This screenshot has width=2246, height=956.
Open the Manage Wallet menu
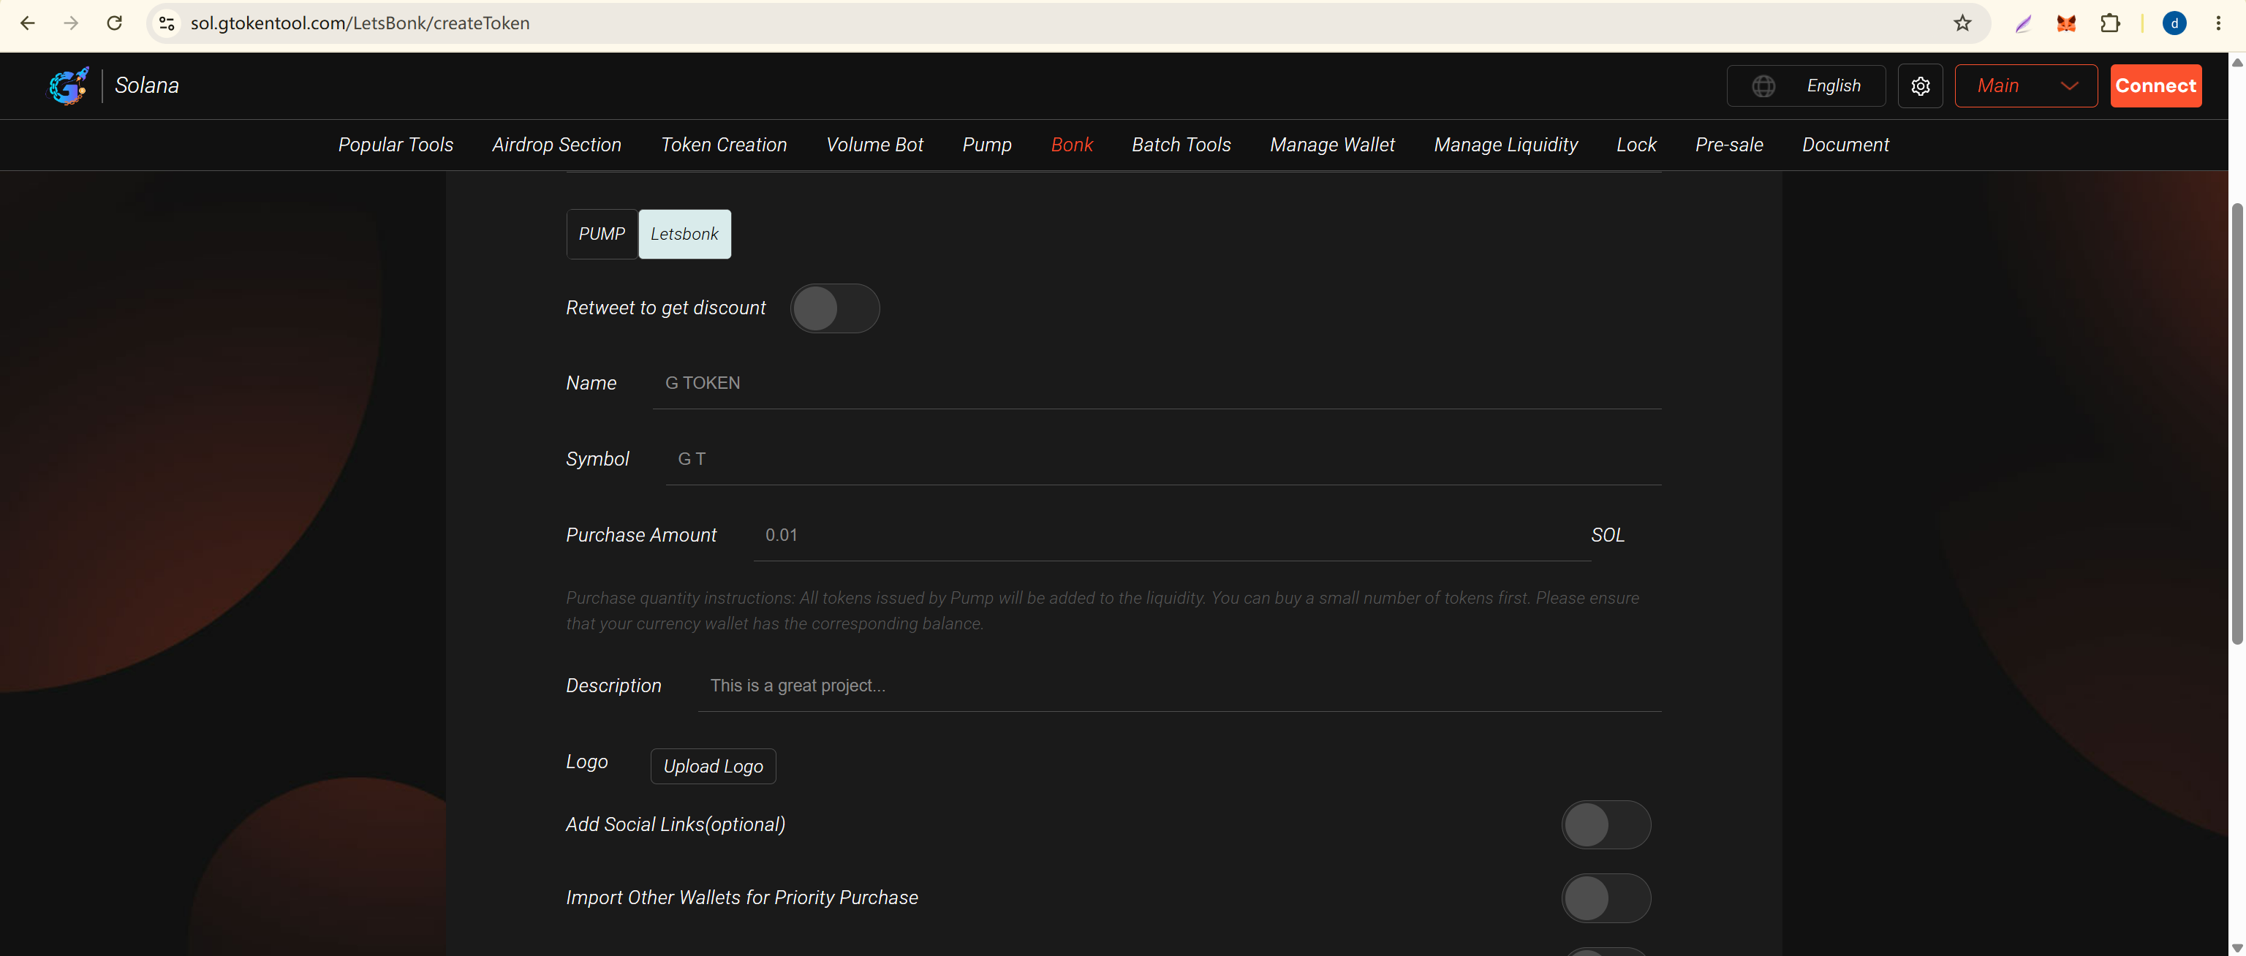click(x=1331, y=145)
